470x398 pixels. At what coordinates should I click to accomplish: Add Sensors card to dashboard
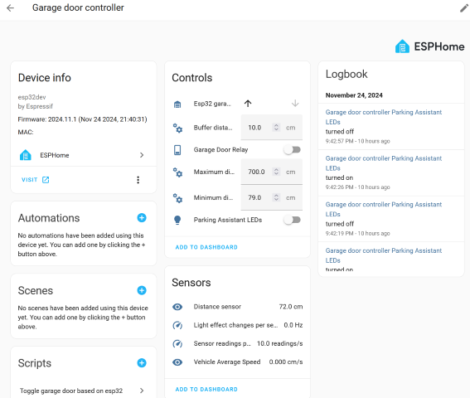(x=206, y=390)
